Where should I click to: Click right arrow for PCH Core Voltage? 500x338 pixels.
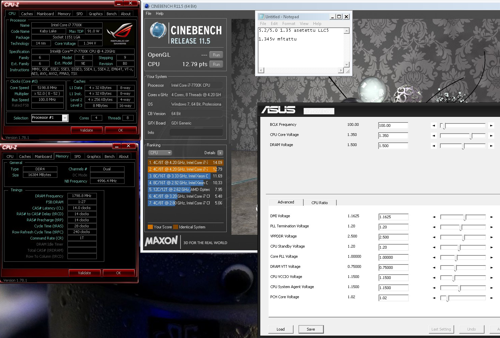(492, 298)
